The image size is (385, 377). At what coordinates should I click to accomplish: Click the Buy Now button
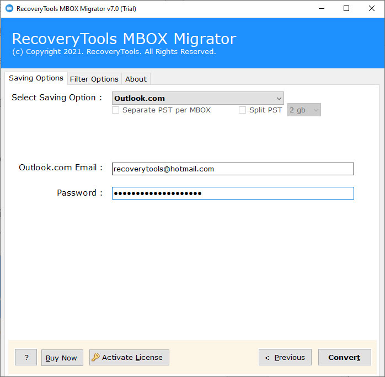pos(62,358)
